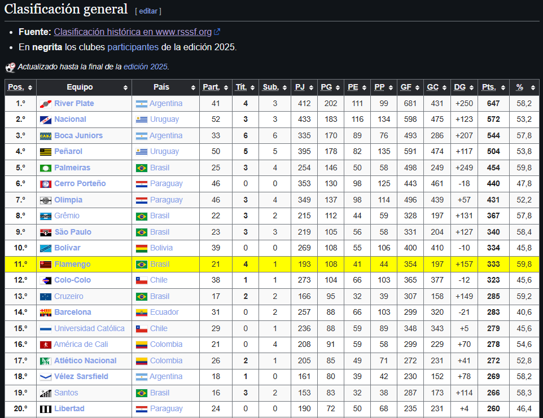543x418 pixels.
Task: Click the Olimpia crest icon
Action: pos(46,200)
